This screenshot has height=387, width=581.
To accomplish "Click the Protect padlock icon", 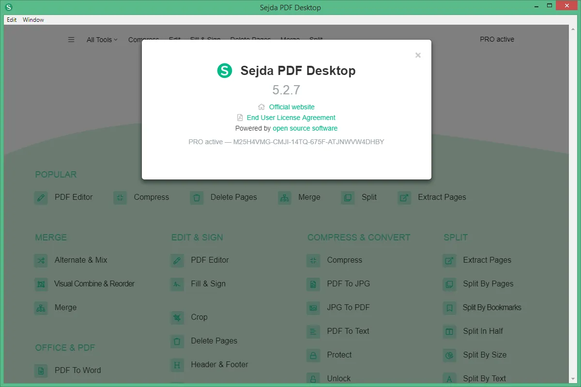I will 313,355.
